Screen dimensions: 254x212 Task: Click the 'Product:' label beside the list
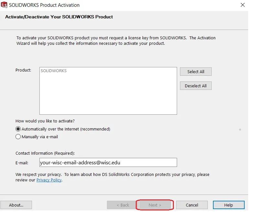point(23,70)
